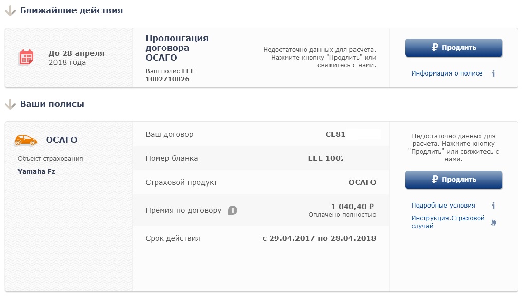Collapse the Ваши полисы section arrow
This screenshot has height=298, width=523.
[10, 104]
